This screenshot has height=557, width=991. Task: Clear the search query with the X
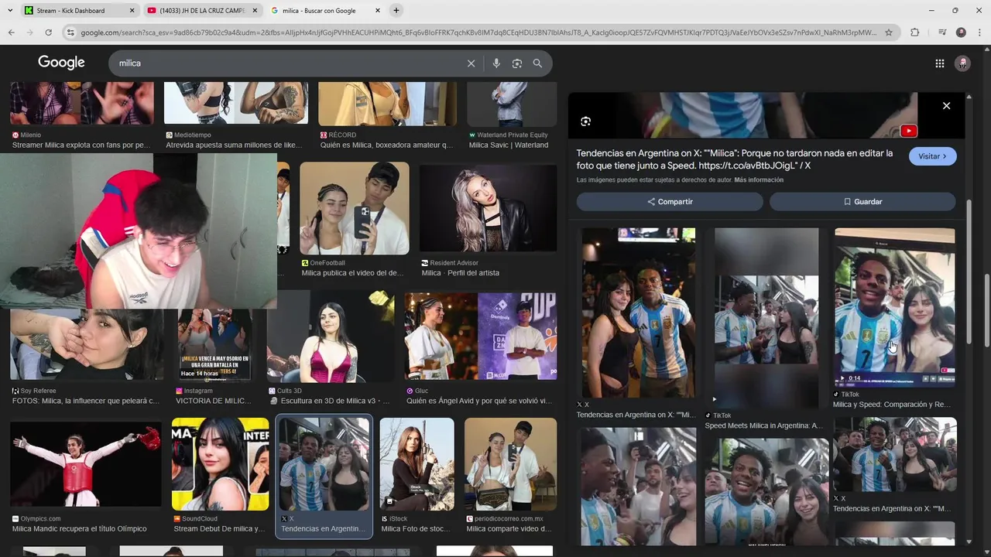point(471,63)
